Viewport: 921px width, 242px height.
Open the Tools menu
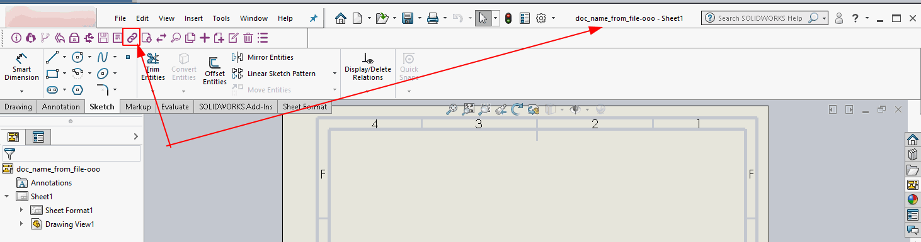click(x=221, y=18)
